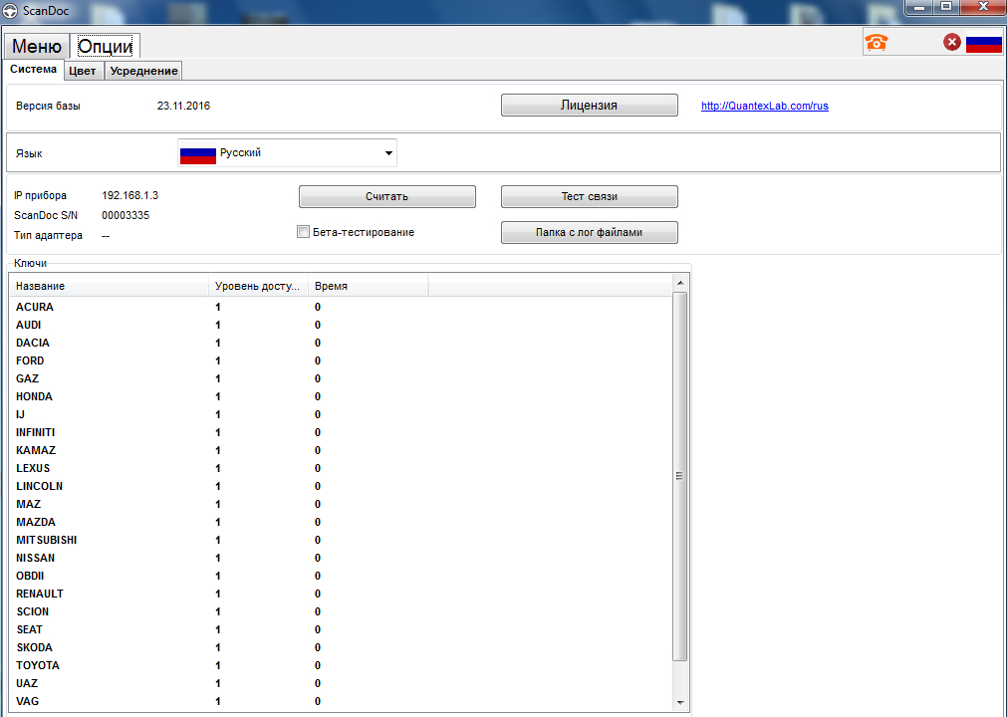Switch to the Цвет sub-tab
This screenshot has width=1007, height=717.
coord(83,71)
